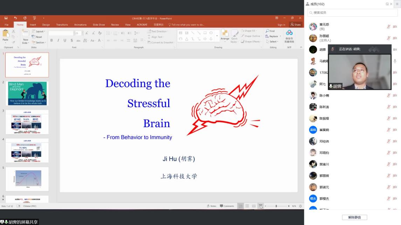Screen dimensions: 401x225
Task: Click the Save icon in quick access toolbar
Action: [x=6, y=18]
